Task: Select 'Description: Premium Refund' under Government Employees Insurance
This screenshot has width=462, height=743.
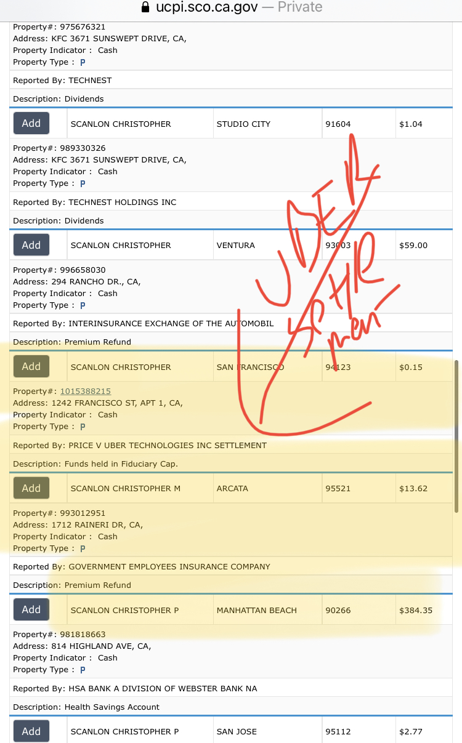Action: [x=72, y=585]
